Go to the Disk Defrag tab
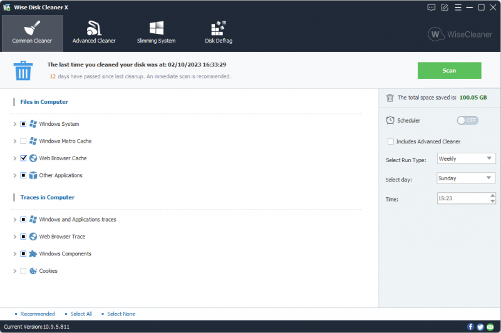Viewport: 501px width, 333px height. pos(219,33)
